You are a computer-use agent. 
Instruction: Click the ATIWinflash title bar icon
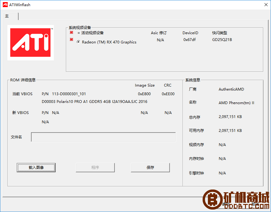(5, 5)
